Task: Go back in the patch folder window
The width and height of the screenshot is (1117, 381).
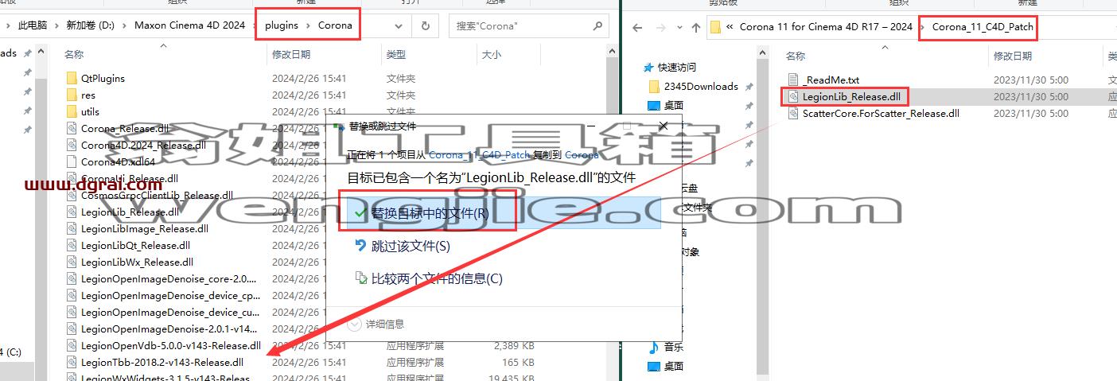Action: (x=636, y=27)
